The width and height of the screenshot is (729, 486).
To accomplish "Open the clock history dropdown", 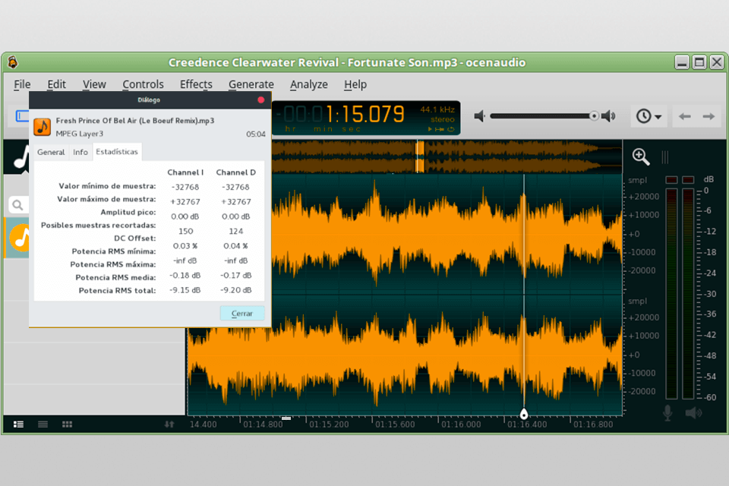I will pos(649,116).
